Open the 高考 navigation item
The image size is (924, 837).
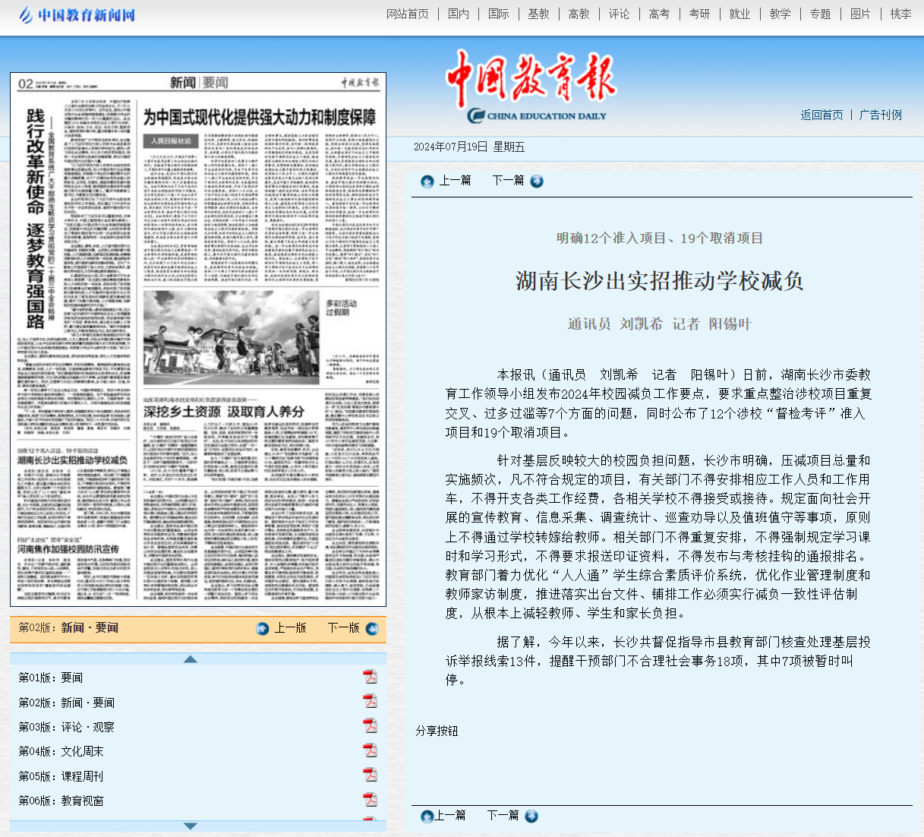(x=660, y=14)
